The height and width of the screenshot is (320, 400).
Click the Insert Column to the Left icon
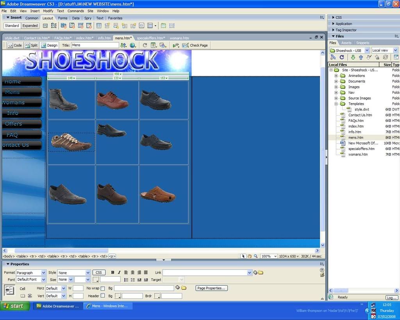(x=125, y=25)
